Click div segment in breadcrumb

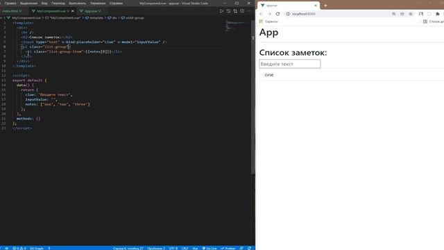pyautogui.click(x=112, y=18)
